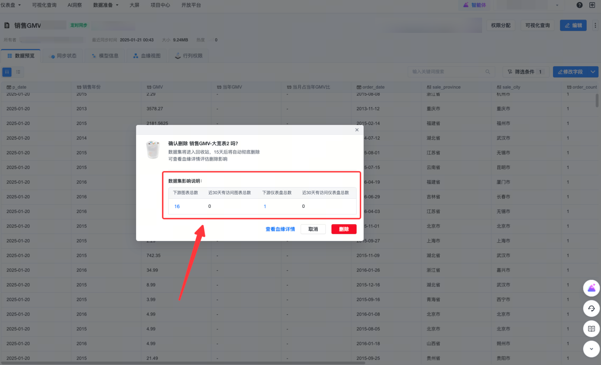The height and width of the screenshot is (365, 601).
Task: Click the search magnifier icon
Action: click(x=488, y=72)
